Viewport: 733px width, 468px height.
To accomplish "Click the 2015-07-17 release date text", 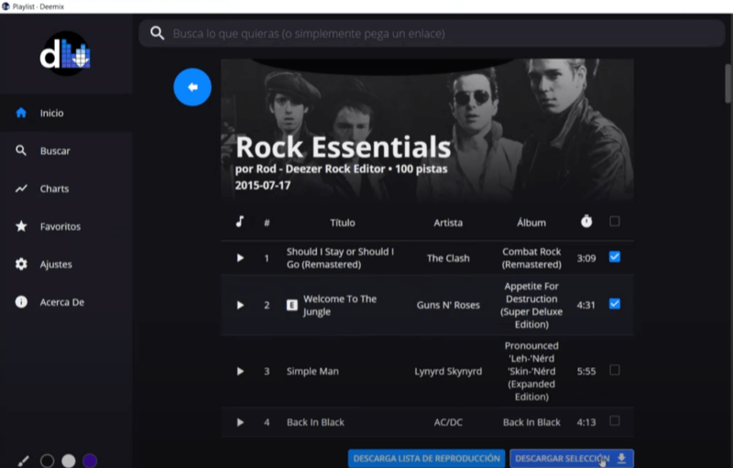I will point(263,185).
